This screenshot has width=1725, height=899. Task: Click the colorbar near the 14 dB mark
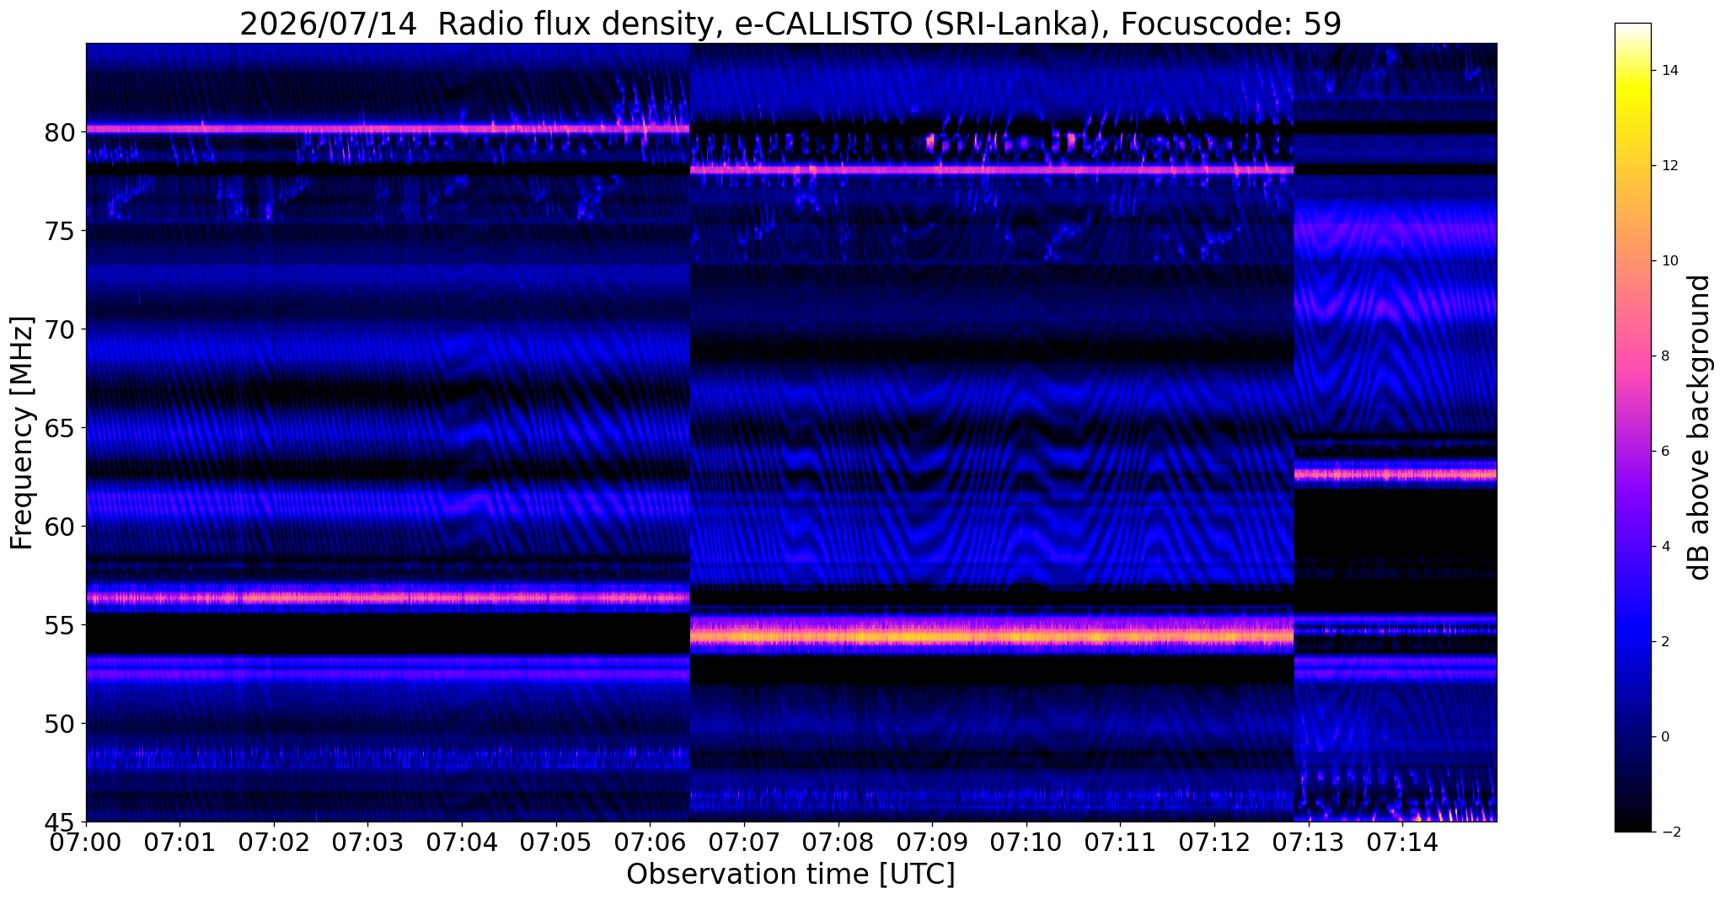[1632, 71]
